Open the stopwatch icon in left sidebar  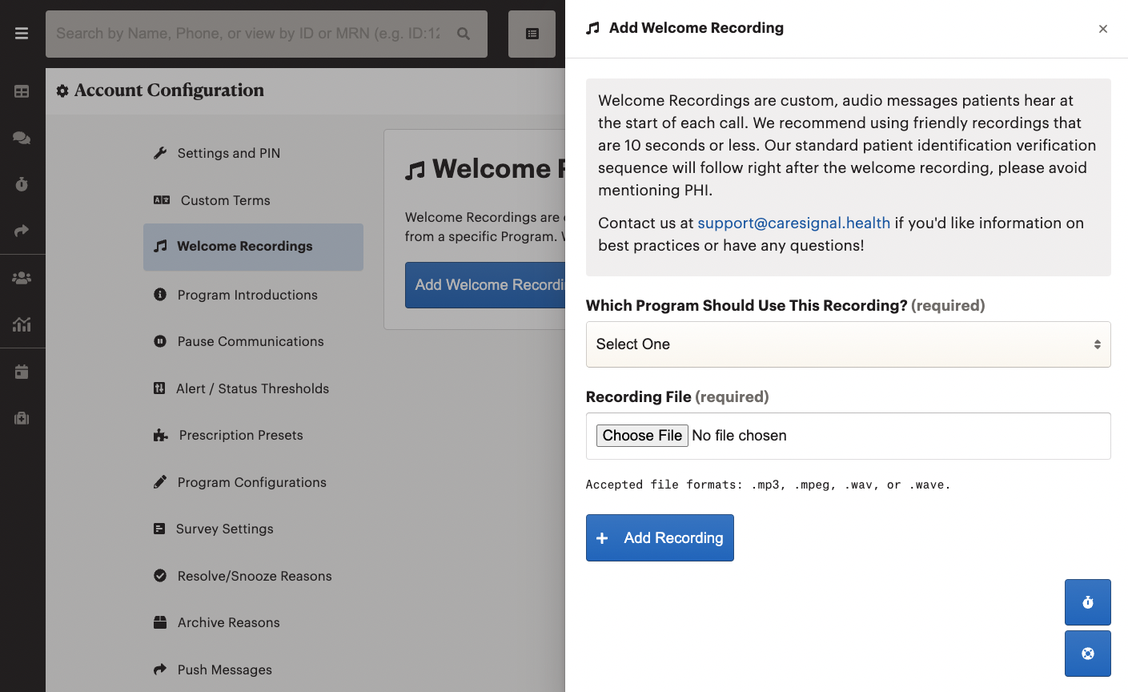tap(22, 184)
